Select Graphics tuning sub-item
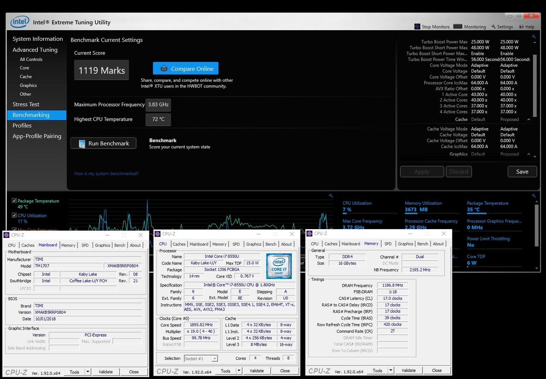Screen dimensions: 546x379 pos(28,85)
